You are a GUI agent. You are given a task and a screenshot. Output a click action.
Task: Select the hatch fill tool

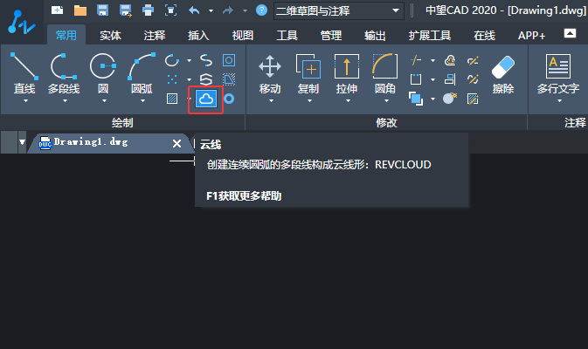point(172,99)
